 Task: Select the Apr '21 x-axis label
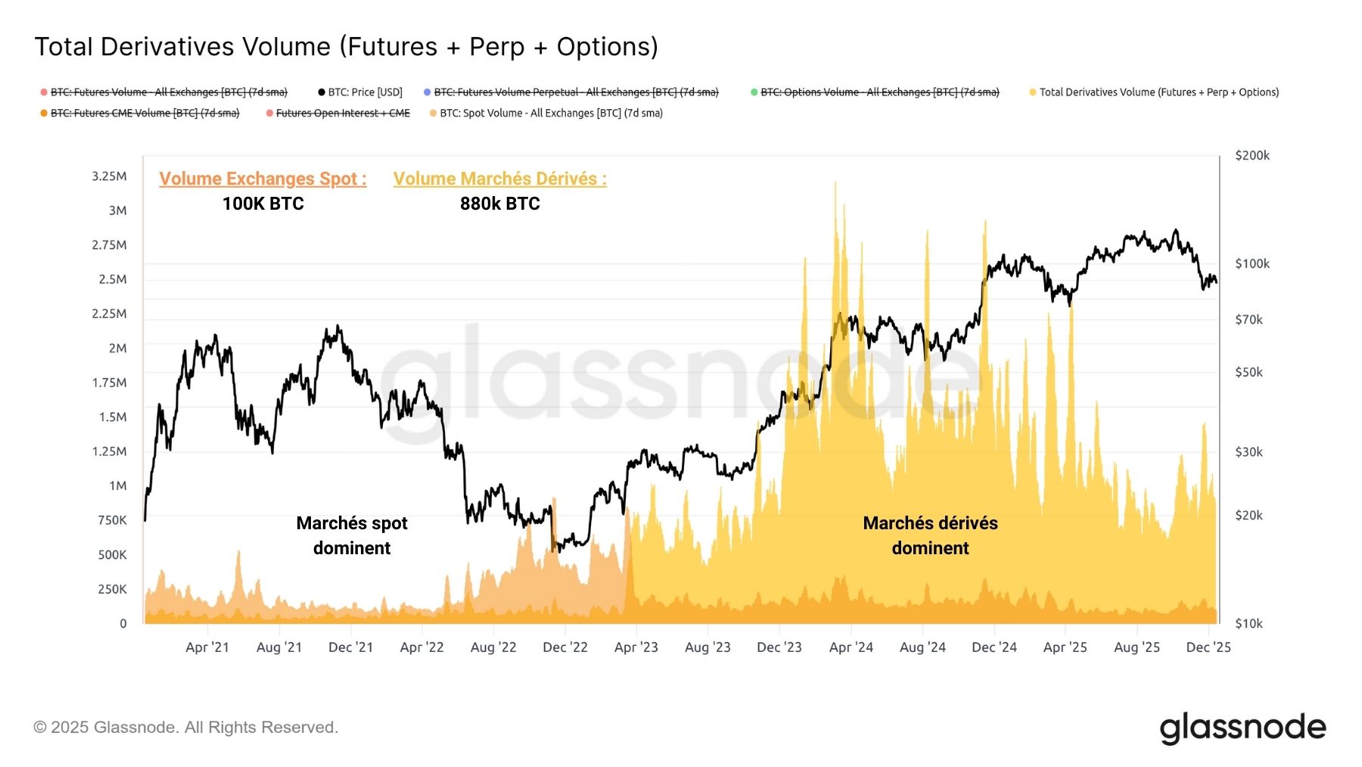pyautogui.click(x=207, y=647)
